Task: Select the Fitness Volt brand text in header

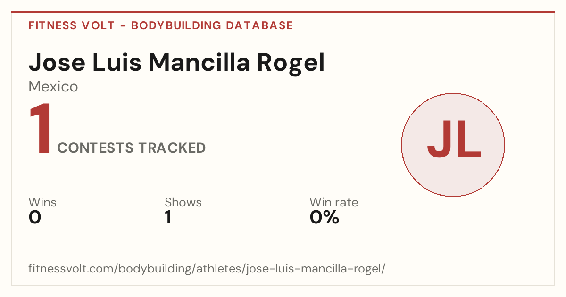Action: click(x=72, y=25)
